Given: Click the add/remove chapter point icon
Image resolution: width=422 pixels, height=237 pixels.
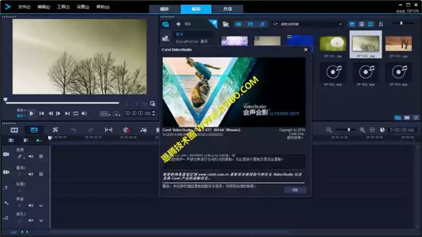Looking at the screenshot, I should [x=26, y=140].
